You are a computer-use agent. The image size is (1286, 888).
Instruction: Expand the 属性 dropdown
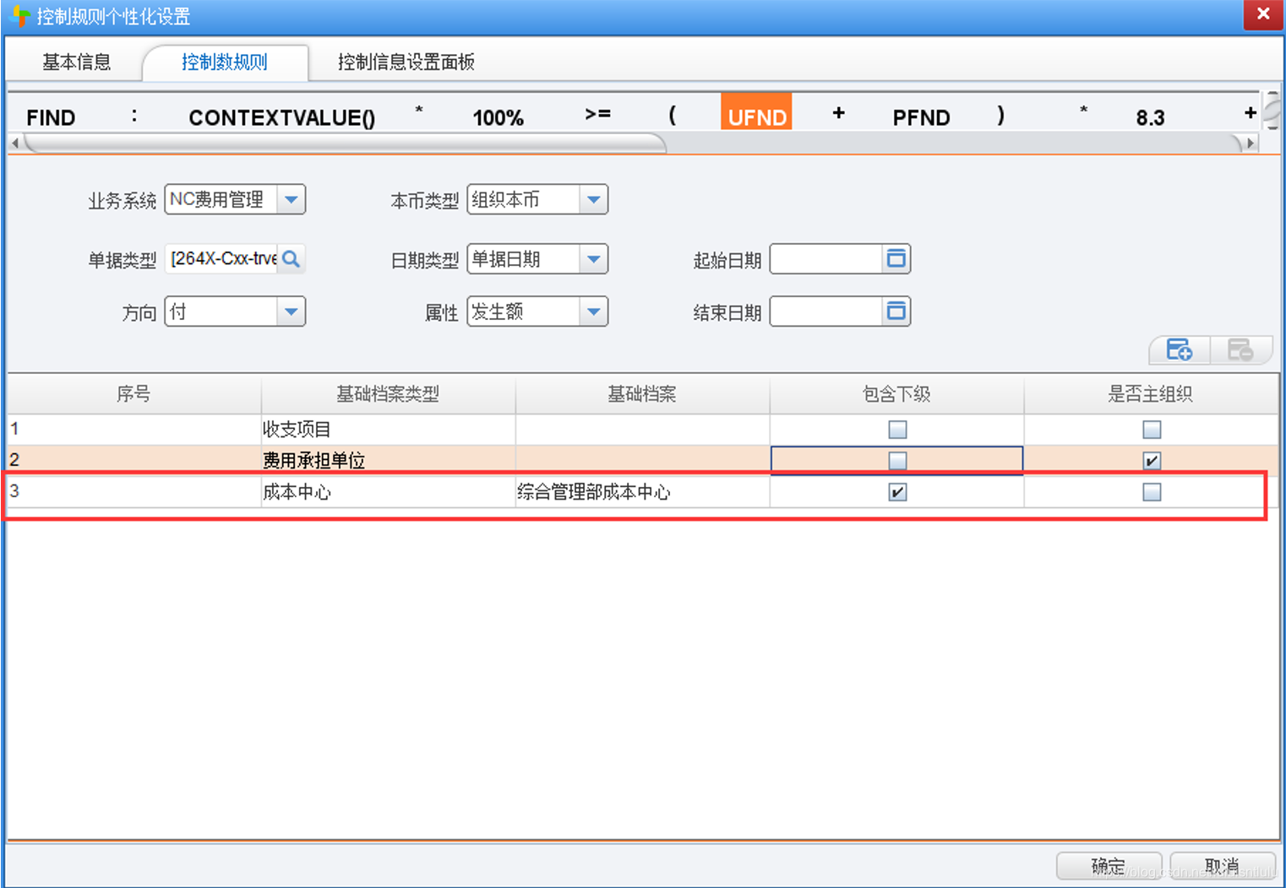pyautogui.click(x=593, y=311)
